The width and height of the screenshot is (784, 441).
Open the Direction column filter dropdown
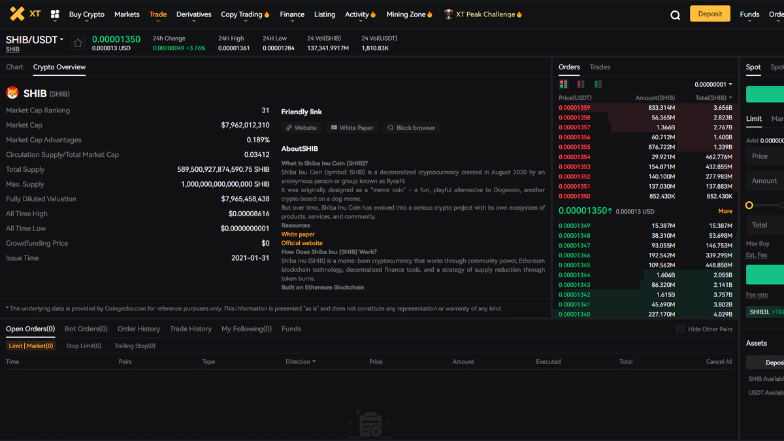click(301, 361)
